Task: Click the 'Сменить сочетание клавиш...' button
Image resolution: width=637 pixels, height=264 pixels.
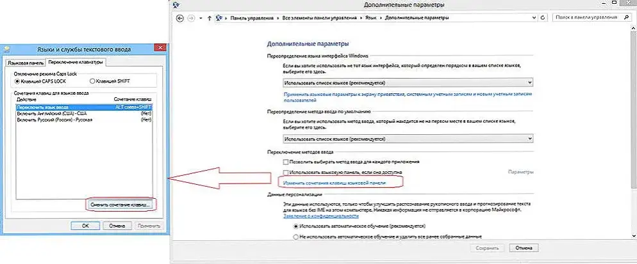Action: tap(121, 205)
